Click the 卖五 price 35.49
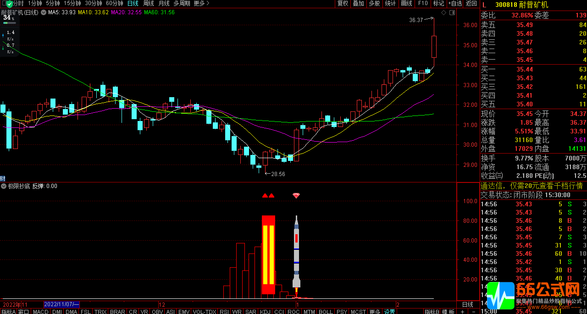The height and width of the screenshot is (314, 587). coord(525,25)
